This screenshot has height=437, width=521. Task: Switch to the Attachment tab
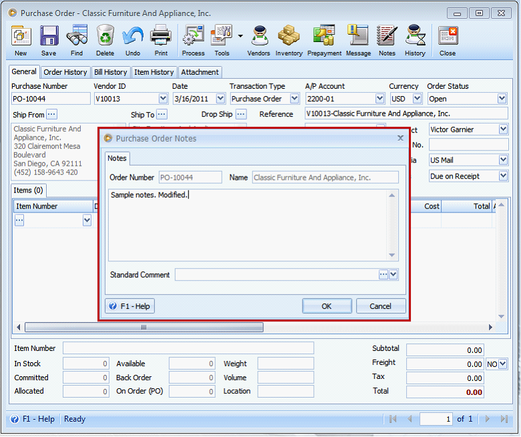point(200,72)
